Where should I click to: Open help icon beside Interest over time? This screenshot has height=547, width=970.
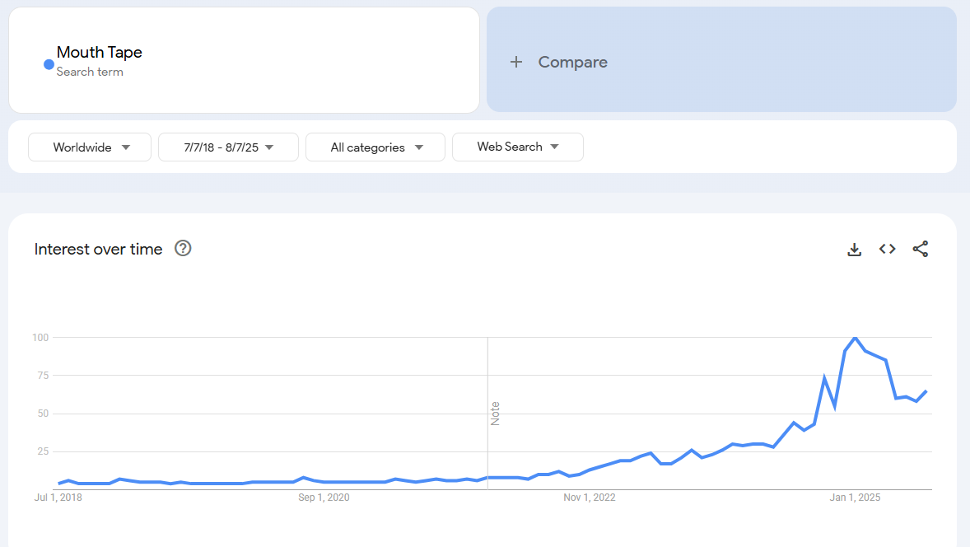click(183, 249)
